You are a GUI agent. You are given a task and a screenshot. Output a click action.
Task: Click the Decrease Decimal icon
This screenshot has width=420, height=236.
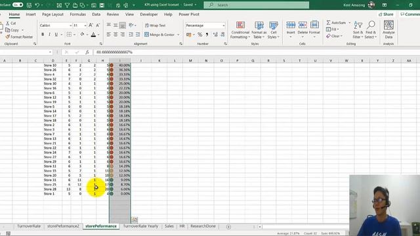coord(222,35)
